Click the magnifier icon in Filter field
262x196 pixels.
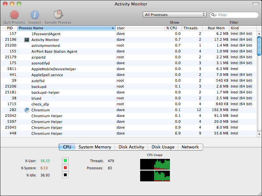[x=214, y=15]
